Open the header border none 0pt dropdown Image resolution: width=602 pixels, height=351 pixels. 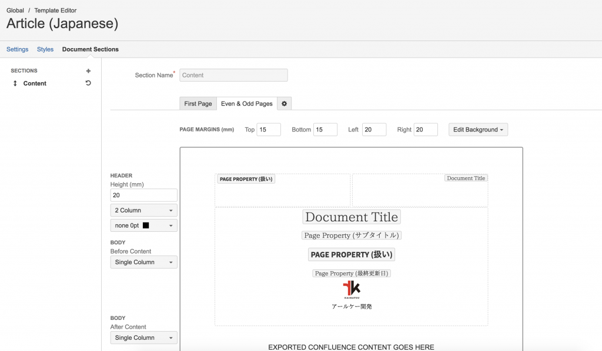coord(143,225)
